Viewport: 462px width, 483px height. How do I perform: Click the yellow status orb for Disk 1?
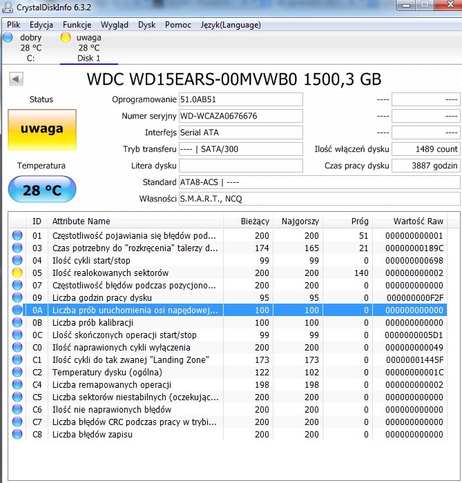[66, 37]
